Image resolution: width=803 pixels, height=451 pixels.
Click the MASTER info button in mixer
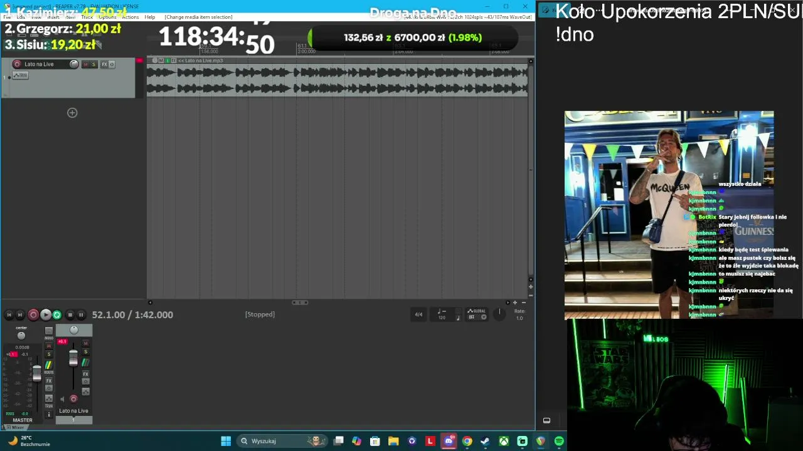(49, 414)
